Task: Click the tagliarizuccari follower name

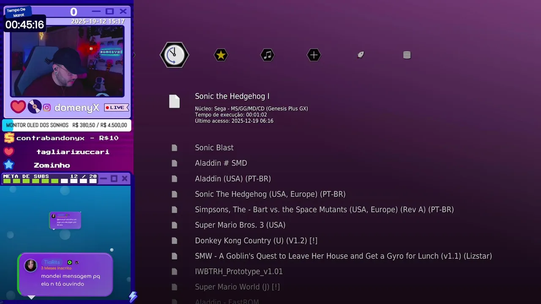Action: (x=73, y=152)
